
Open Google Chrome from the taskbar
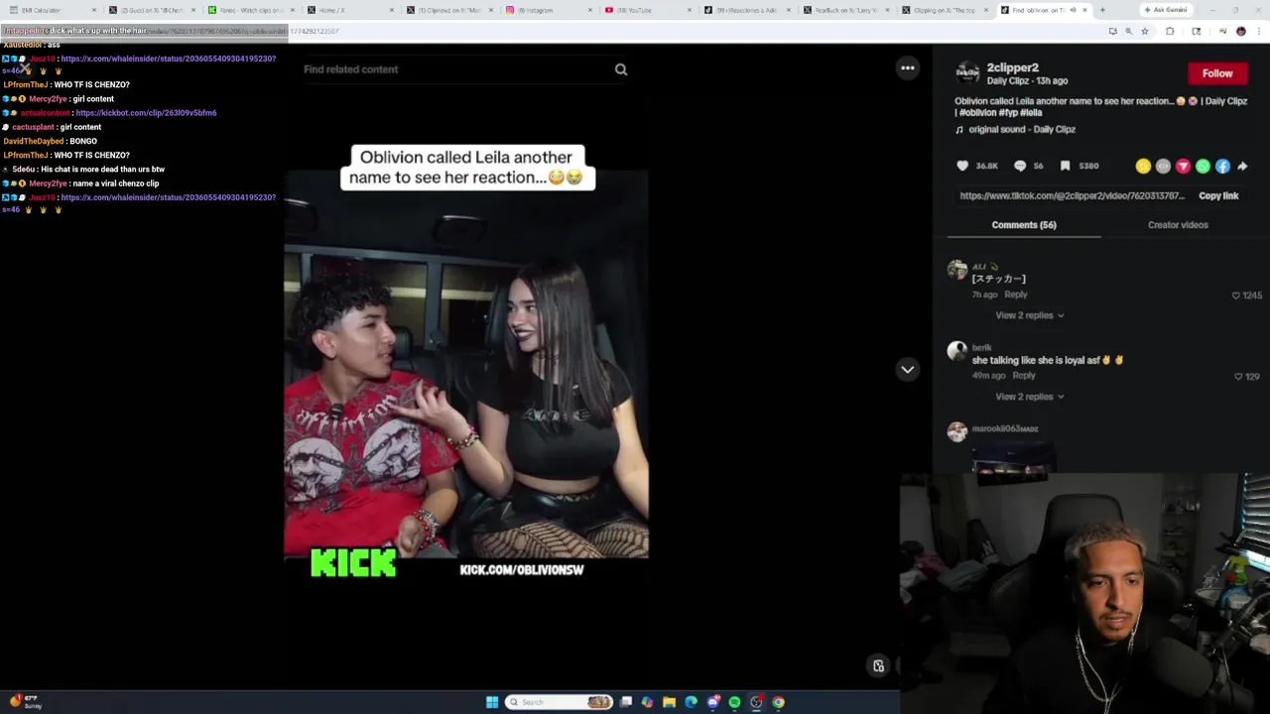778,702
